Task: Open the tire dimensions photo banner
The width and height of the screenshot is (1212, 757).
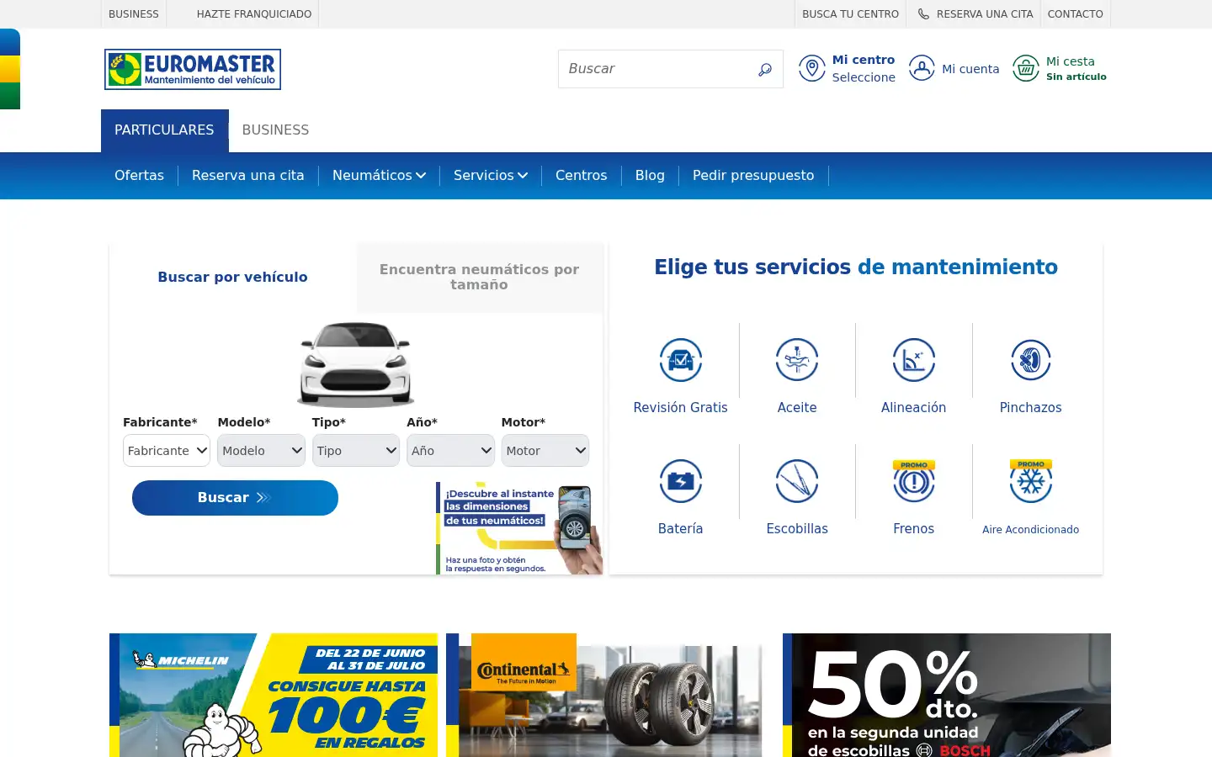Action: pos(519,528)
